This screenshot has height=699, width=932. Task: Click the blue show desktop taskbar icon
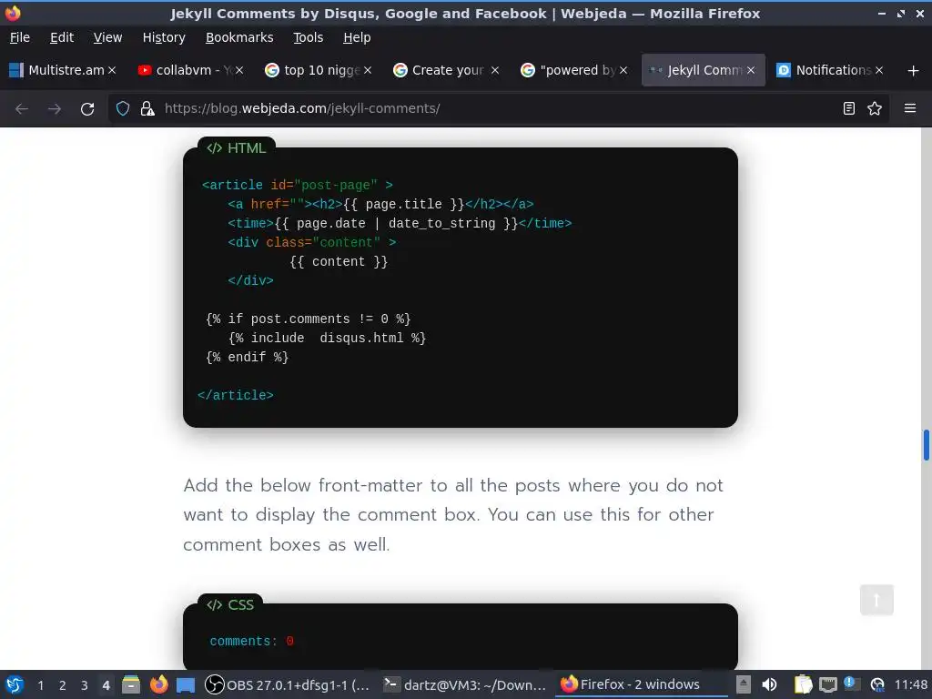point(186,684)
